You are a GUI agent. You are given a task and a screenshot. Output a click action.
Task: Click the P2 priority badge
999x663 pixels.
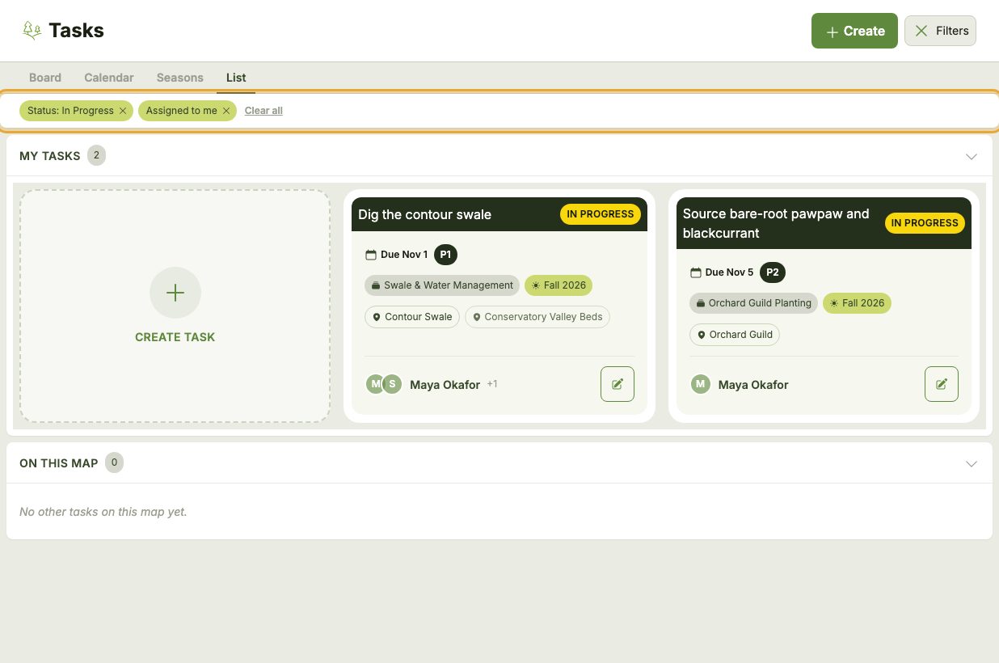[x=773, y=272]
